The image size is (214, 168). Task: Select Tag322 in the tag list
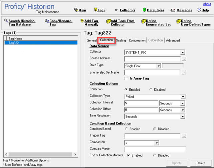(x=41, y=43)
